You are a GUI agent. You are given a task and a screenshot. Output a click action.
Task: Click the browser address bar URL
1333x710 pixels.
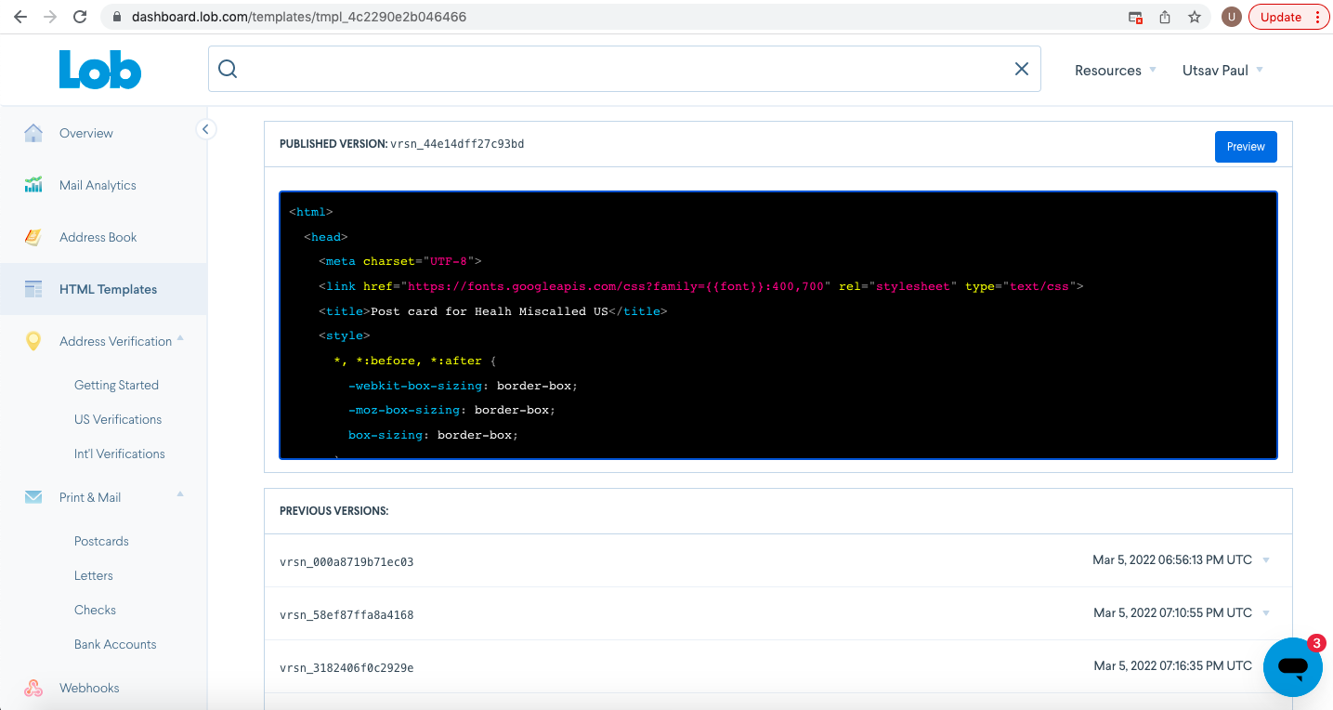point(299,17)
